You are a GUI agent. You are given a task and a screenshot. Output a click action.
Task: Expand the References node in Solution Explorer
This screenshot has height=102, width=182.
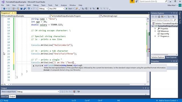155,31
